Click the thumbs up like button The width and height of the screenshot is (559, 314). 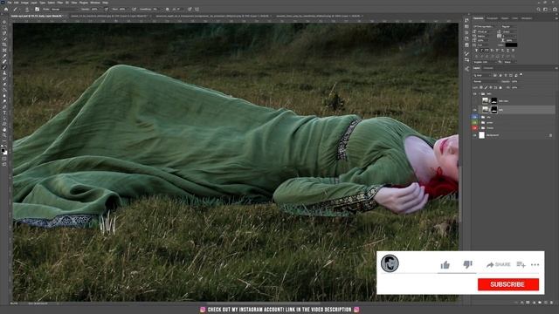(x=445, y=264)
